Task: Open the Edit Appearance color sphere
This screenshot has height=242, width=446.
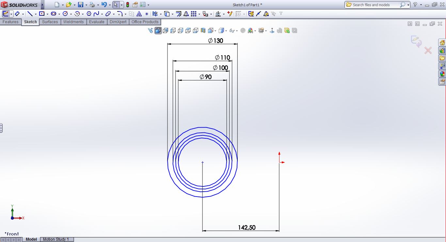Action: click(250, 31)
